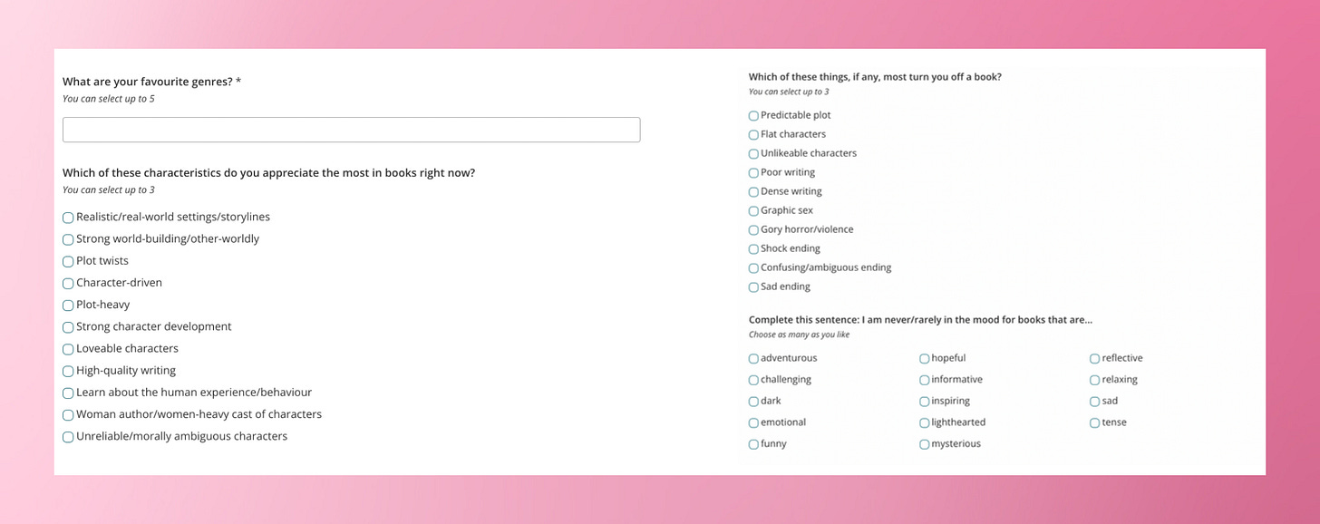This screenshot has width=1320, height=524.
Task: Tick the relaxing mood checkbox
Action: [1094, 380]
